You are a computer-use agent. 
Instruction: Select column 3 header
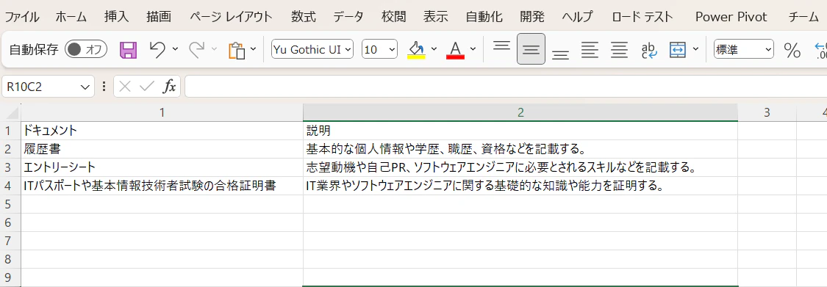coord(767,112)
